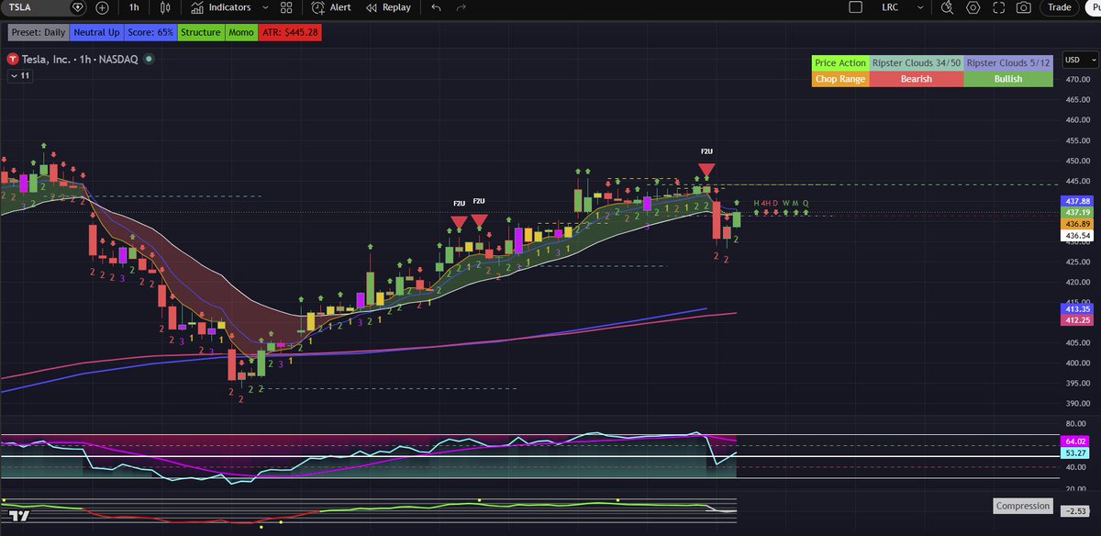Click the green market status dot
The width and height of the screenshot is (1101, 536).
pos(149,59)
